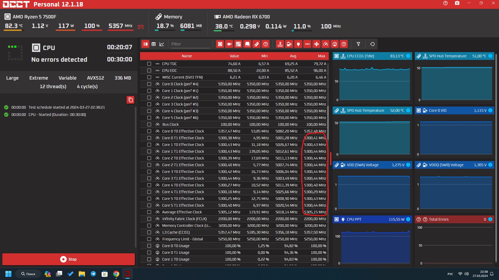
Task: Switch to graph view icon
Action: coord(162,44)
